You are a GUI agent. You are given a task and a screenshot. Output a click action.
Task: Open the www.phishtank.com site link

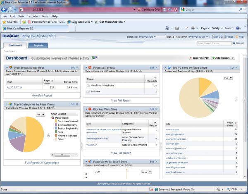[176, 139]
